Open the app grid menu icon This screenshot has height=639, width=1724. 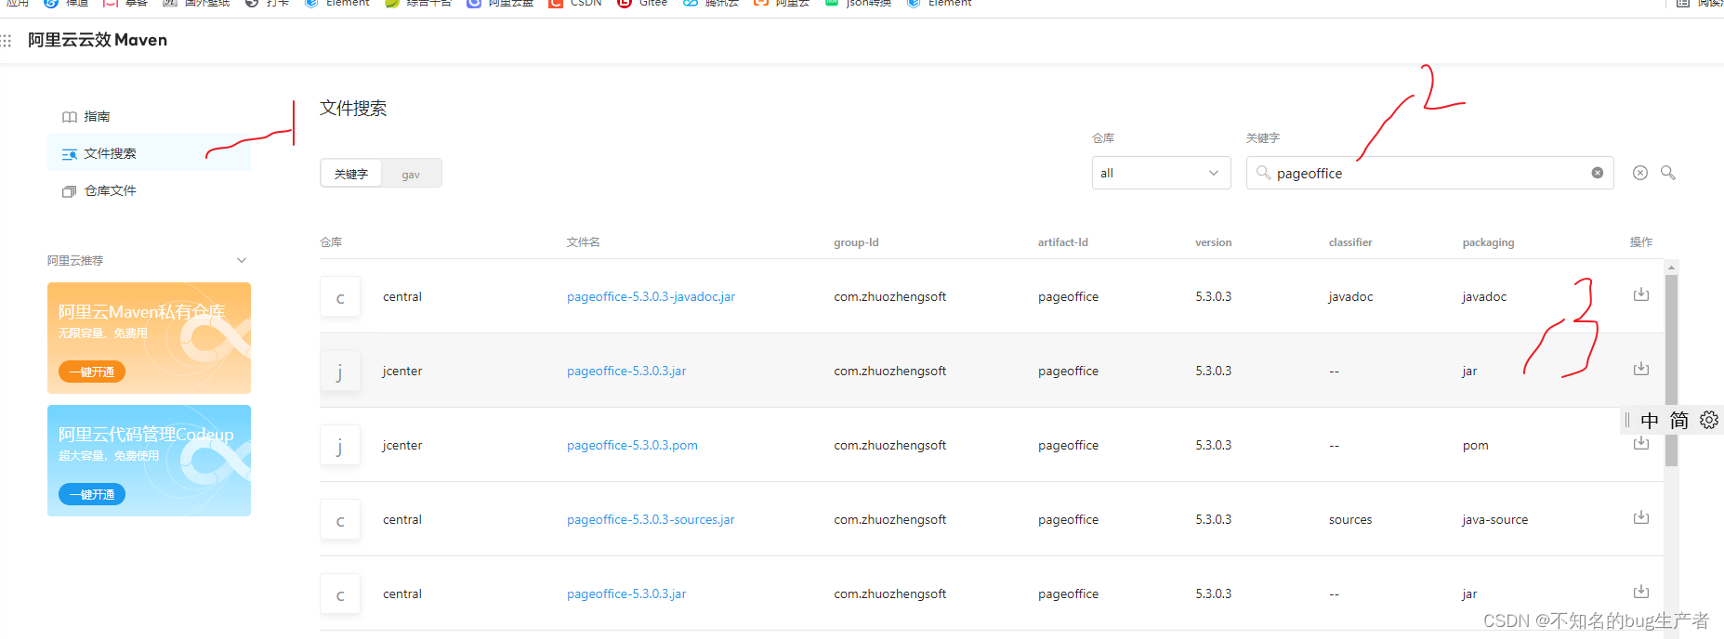[7, 41]
